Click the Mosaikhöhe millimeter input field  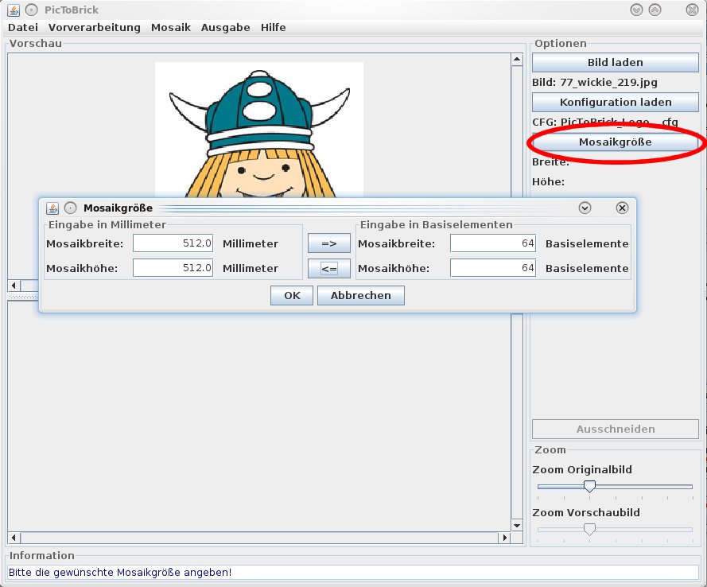[173, 268]
